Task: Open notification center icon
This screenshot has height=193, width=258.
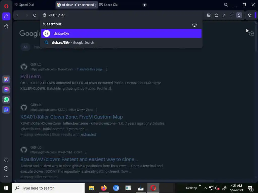Action: coord(250,188)
